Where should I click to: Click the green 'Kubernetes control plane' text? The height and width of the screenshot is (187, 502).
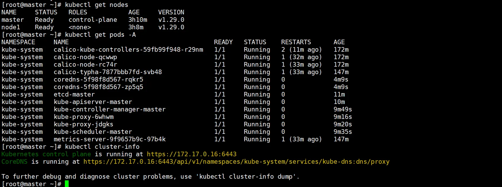point(46,154)
